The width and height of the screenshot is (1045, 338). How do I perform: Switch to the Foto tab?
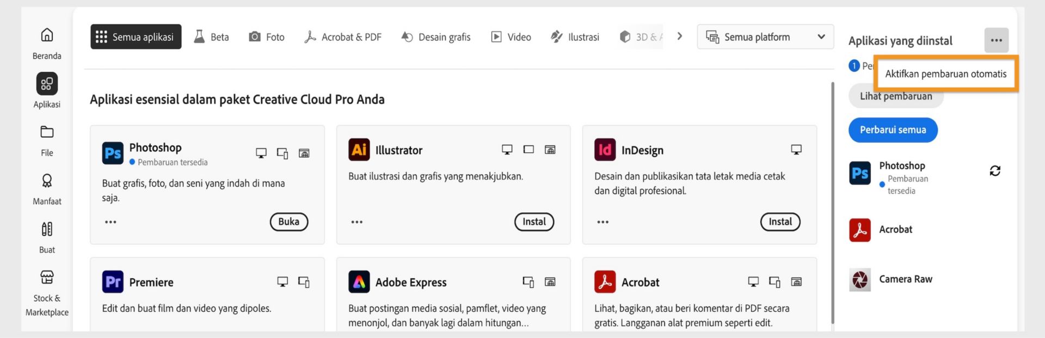pos(267,37)
